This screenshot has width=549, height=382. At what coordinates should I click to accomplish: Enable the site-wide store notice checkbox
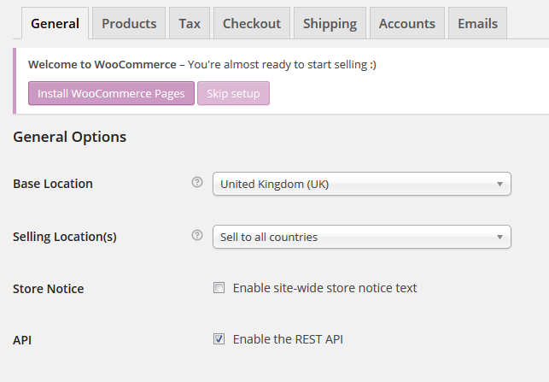point(219,288)
